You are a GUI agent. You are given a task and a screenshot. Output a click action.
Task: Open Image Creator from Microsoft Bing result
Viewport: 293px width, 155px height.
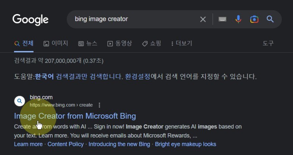[75, 116]
